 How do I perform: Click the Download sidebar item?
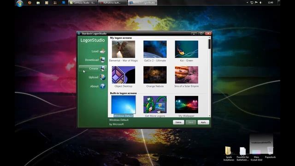pos(95,60)
